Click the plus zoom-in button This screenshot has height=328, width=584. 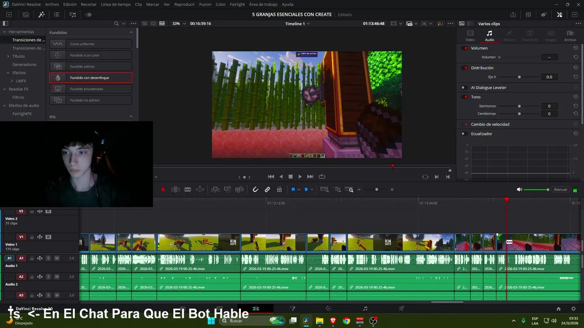tap(392, 190)
